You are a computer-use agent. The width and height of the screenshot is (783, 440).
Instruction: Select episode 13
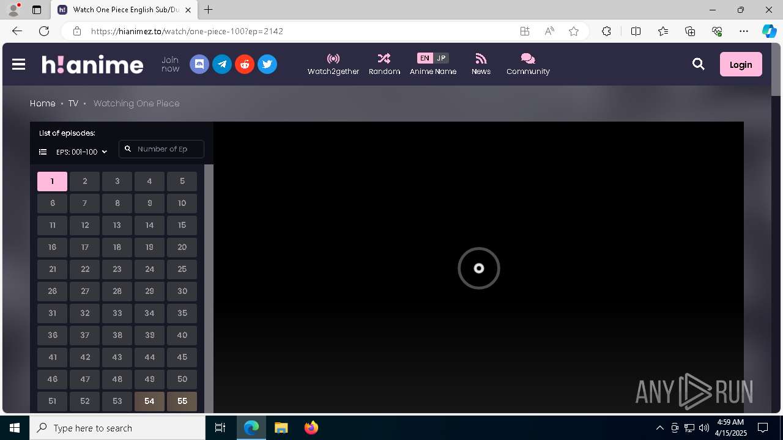point(117,226)
